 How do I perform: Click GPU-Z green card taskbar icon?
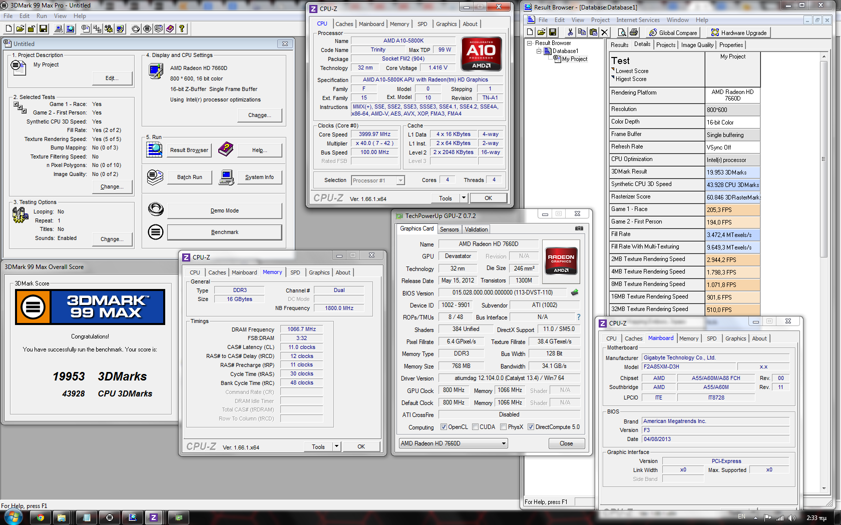(179, 517)
